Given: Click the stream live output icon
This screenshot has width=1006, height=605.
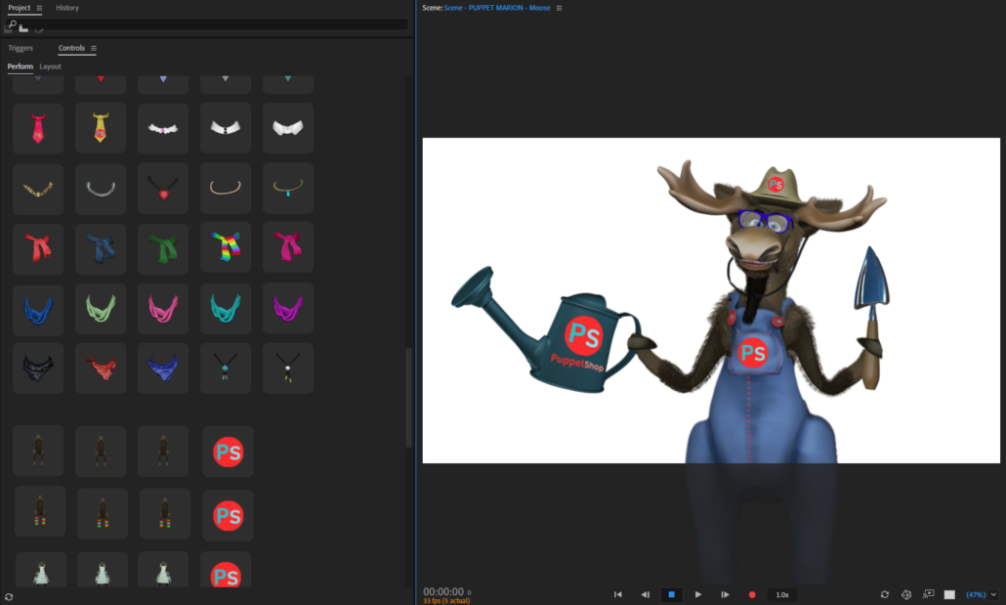Looking at the screenshot, I should [x=929, y=594].
